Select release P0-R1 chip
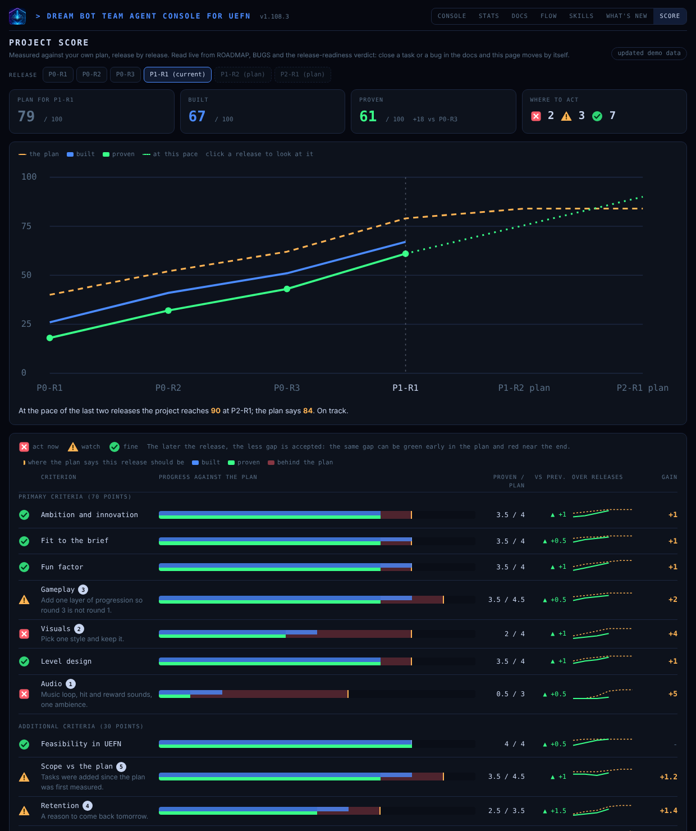Screen dimensions: 696x831 [58, 75]
